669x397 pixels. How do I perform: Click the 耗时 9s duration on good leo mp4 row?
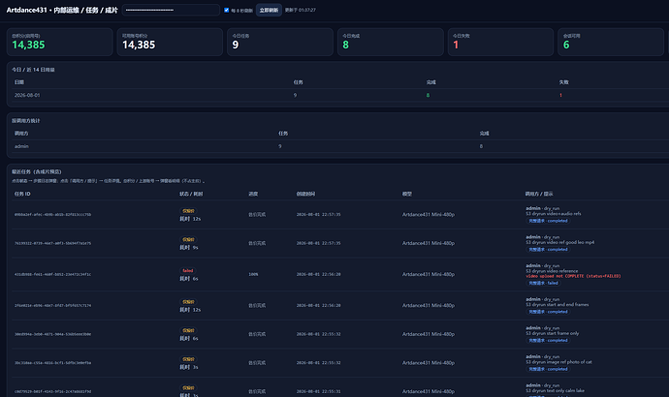point(189,247)
